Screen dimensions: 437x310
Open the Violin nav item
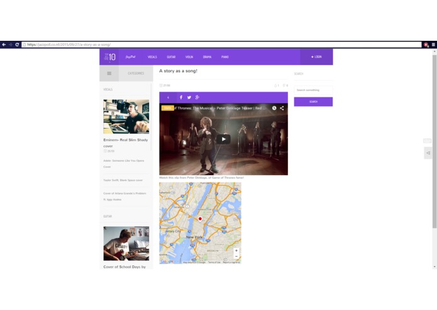point(189,57)
